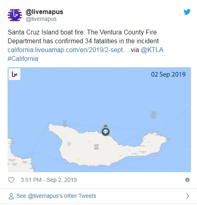Click the Santa Cruz Island map label

pyautogui.click(x=96, y=147)
